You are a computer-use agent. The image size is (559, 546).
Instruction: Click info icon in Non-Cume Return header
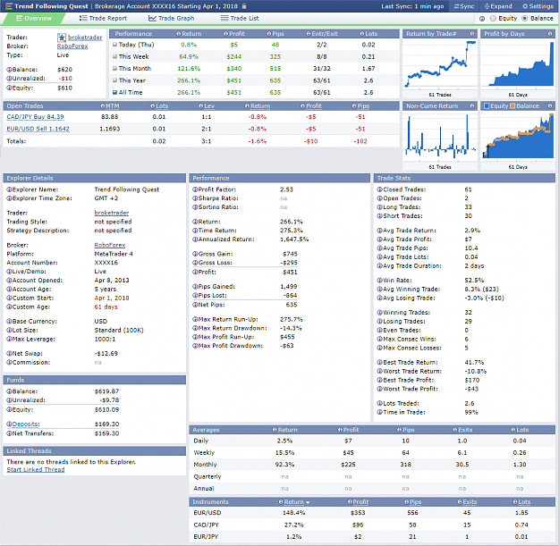click(x=472, y=105)
